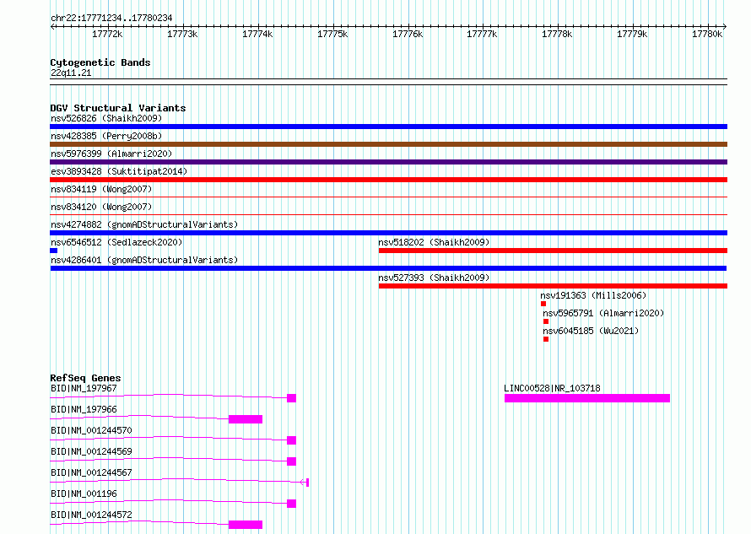Open the nsv428385 (Perry2008b) label
Viewport: 751px width, 534px height.
[x=106, y=136]
